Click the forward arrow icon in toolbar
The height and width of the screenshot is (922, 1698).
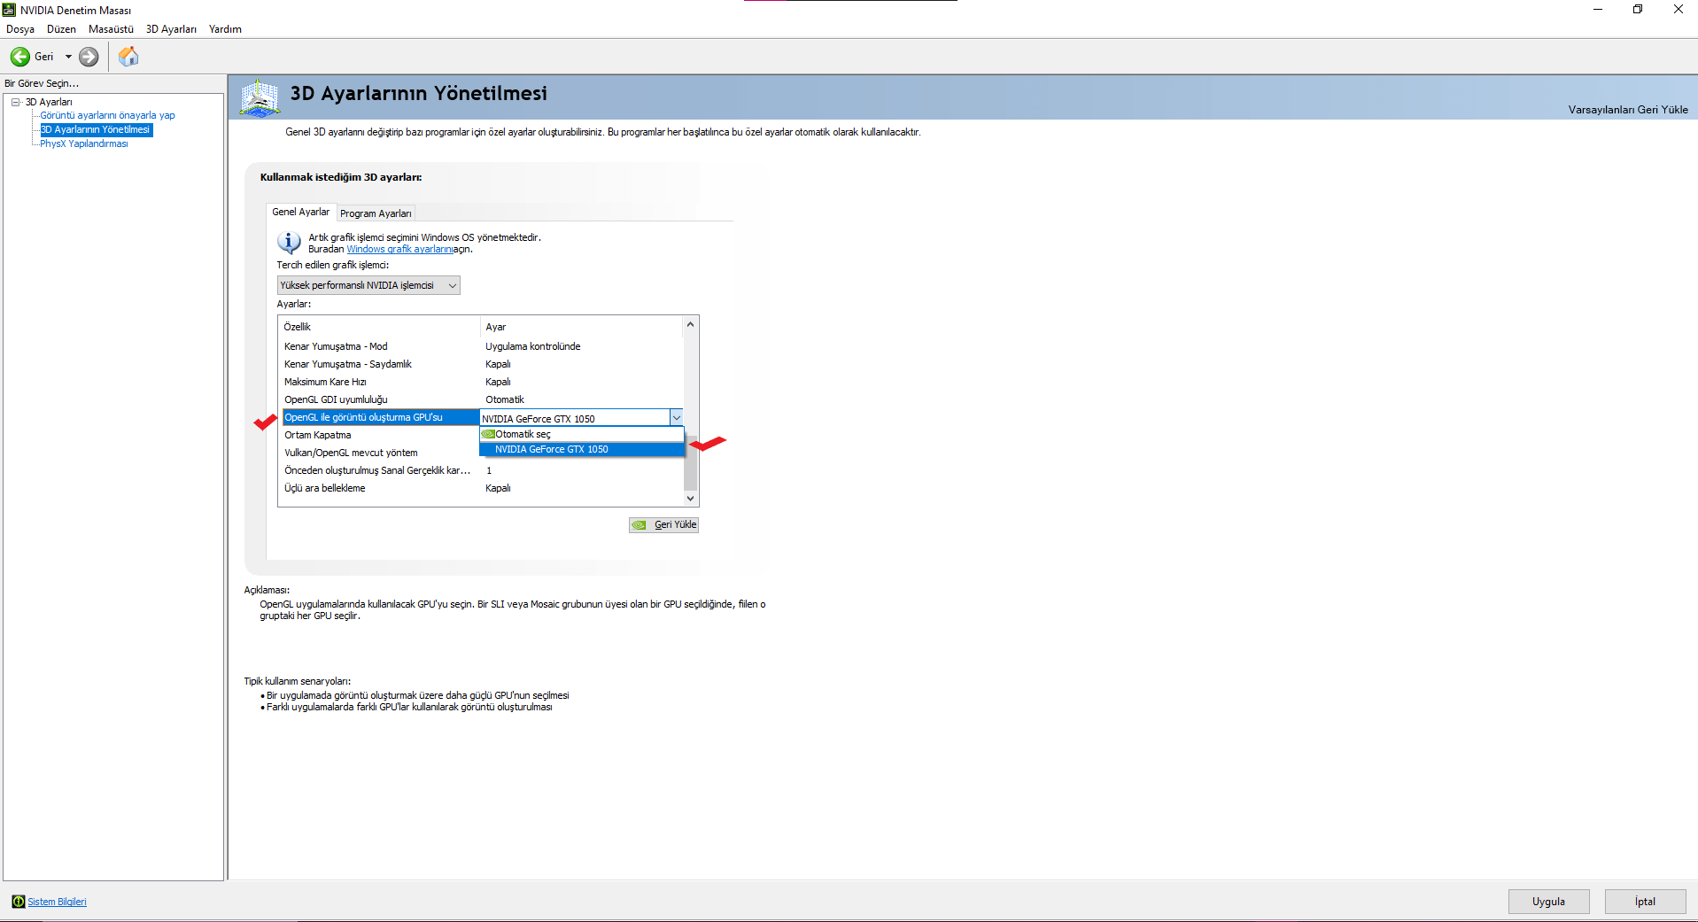click(89, 57)
